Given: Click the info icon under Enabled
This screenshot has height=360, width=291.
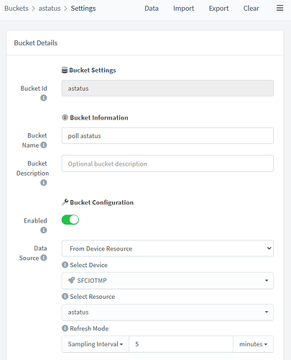Looking at the screenshot, I should 43,230.
